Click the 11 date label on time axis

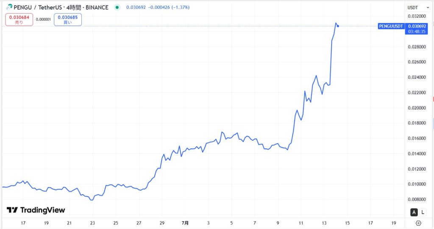(x=301, y=223)
